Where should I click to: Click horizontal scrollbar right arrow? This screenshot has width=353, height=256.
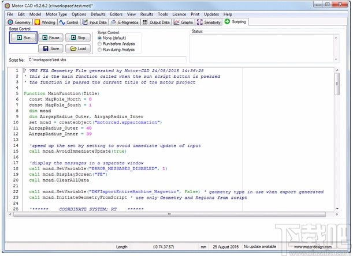(x=337, y=214)
